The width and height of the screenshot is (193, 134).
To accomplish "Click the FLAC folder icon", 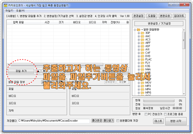I will [143, 59].
